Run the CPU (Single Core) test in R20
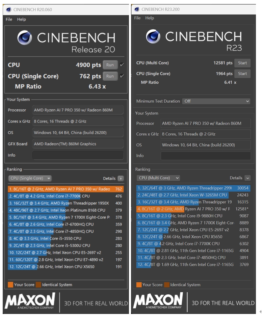The width and height of the screenshot is (262, 317). 110,76
